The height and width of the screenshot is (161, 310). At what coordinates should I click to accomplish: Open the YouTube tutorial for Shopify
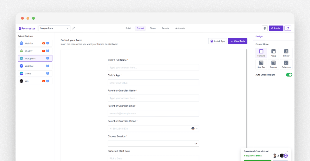pos(43,51)
